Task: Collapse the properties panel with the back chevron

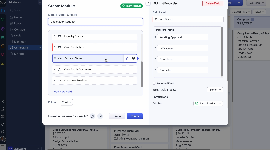Action: pyautogui.click(x=148, y=3)
